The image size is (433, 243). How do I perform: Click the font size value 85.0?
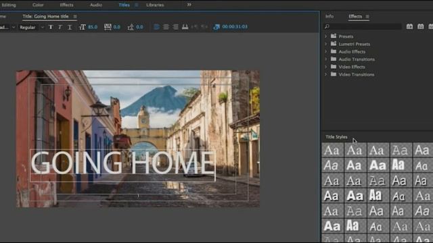(93, 27)
